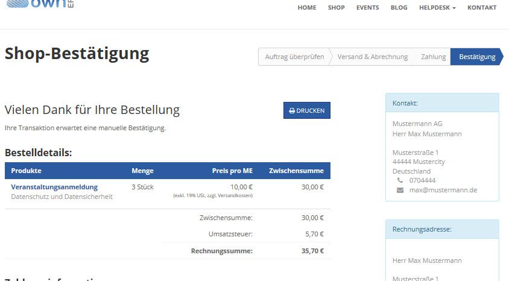Viewport: 509px width, 281px height.
Task: Click the phone number 0704444
Action: click(422, 180)
